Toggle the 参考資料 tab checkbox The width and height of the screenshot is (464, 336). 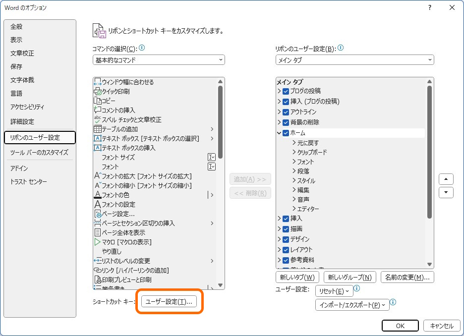point(286,260)
